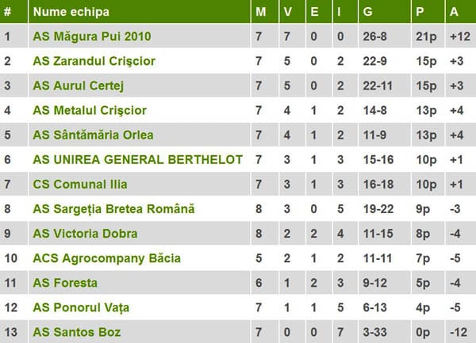
Task: Open the AS Metalul Crişcior team page
Action: click(x=90, y=110)
